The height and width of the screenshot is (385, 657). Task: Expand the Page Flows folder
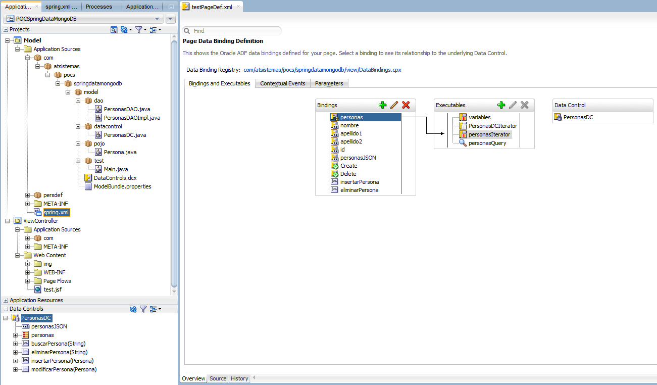click(x=28, y=281)
